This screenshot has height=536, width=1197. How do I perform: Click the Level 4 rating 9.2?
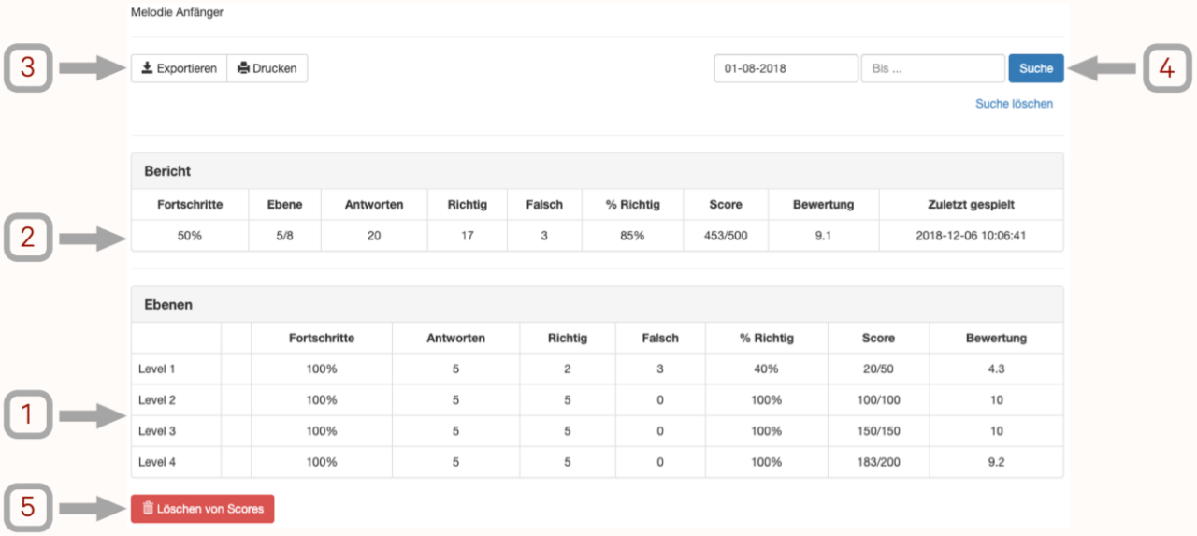[x=996, y=462]
